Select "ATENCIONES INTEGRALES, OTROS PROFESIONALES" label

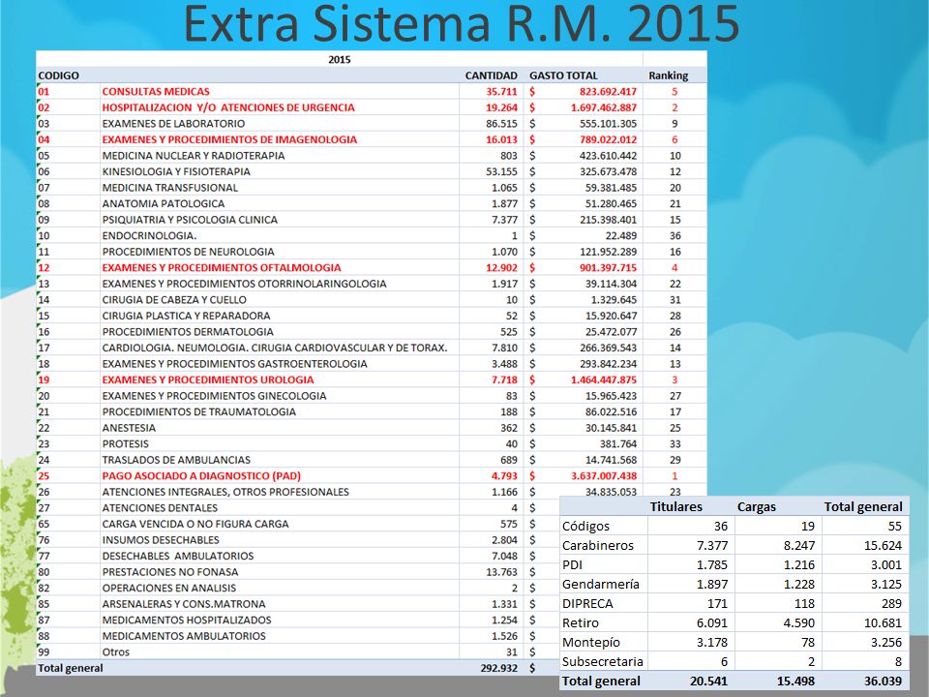pyautogui.click(x=225, y=492)
